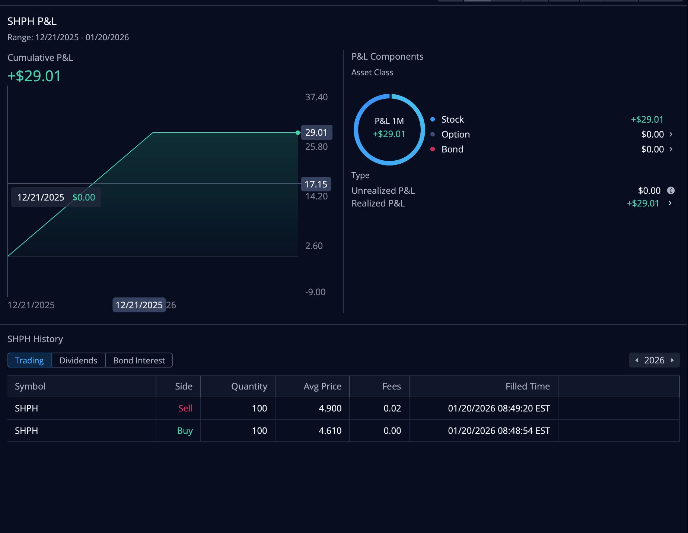Expand the Option asset class chevron
Viewport: 688px width, 533px height.
point(671,134)
